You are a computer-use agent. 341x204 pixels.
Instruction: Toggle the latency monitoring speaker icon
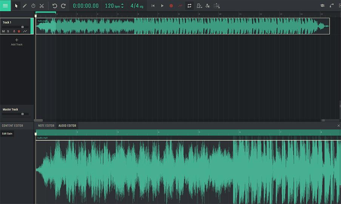(x=208, y=6)
